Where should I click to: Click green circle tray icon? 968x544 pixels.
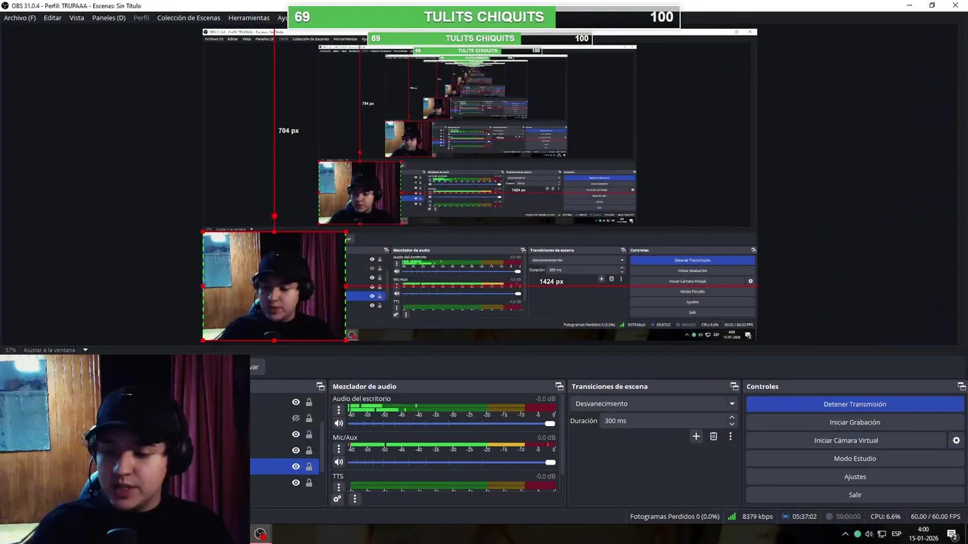pyautogui.click(x=858, y=534)
